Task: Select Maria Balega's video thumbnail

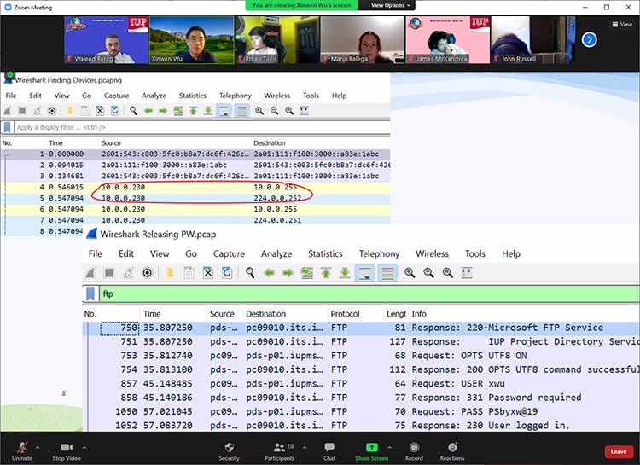Action: (362, 40)
